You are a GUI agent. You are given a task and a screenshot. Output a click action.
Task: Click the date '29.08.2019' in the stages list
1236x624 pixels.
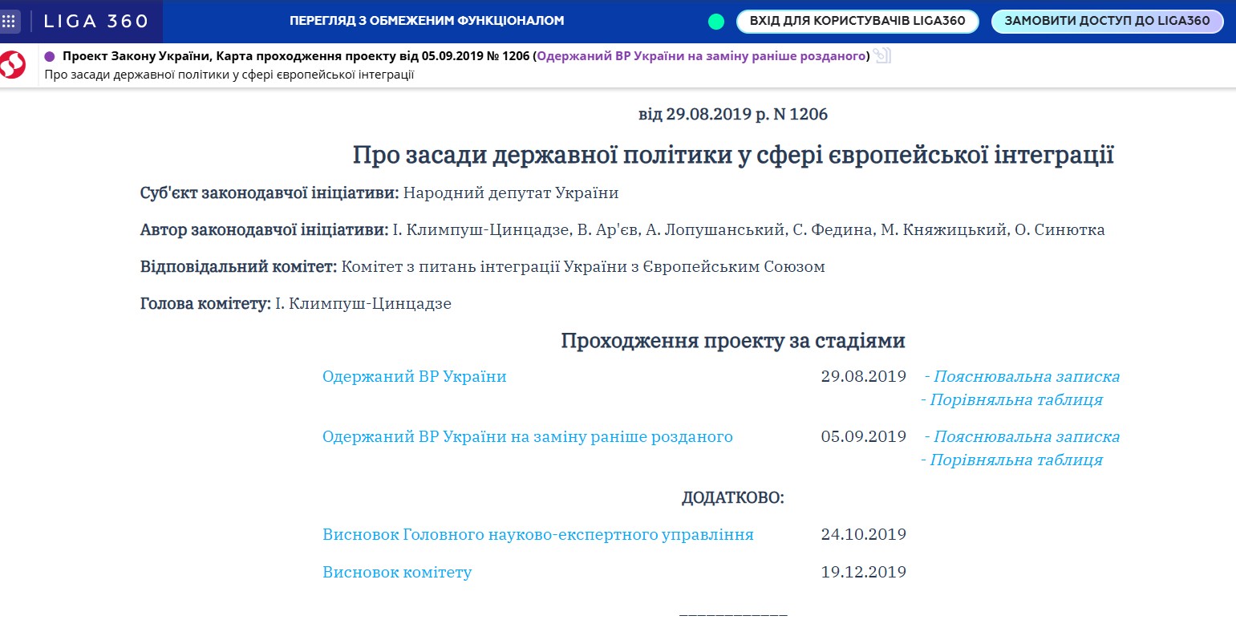[864, 376]
